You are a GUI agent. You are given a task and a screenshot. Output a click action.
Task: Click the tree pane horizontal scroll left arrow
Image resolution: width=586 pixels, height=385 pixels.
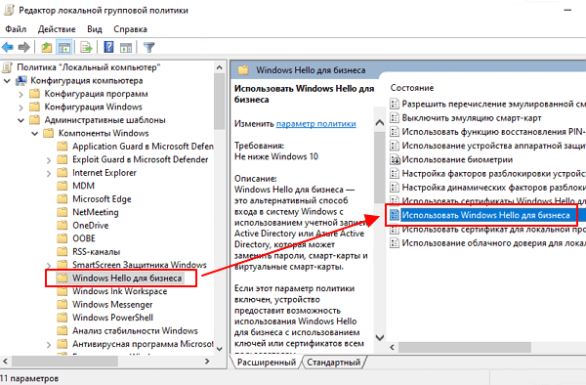(x=5, y=362)
